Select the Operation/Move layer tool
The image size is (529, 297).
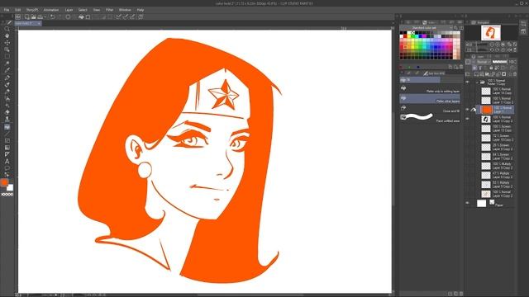click(7, 43)
